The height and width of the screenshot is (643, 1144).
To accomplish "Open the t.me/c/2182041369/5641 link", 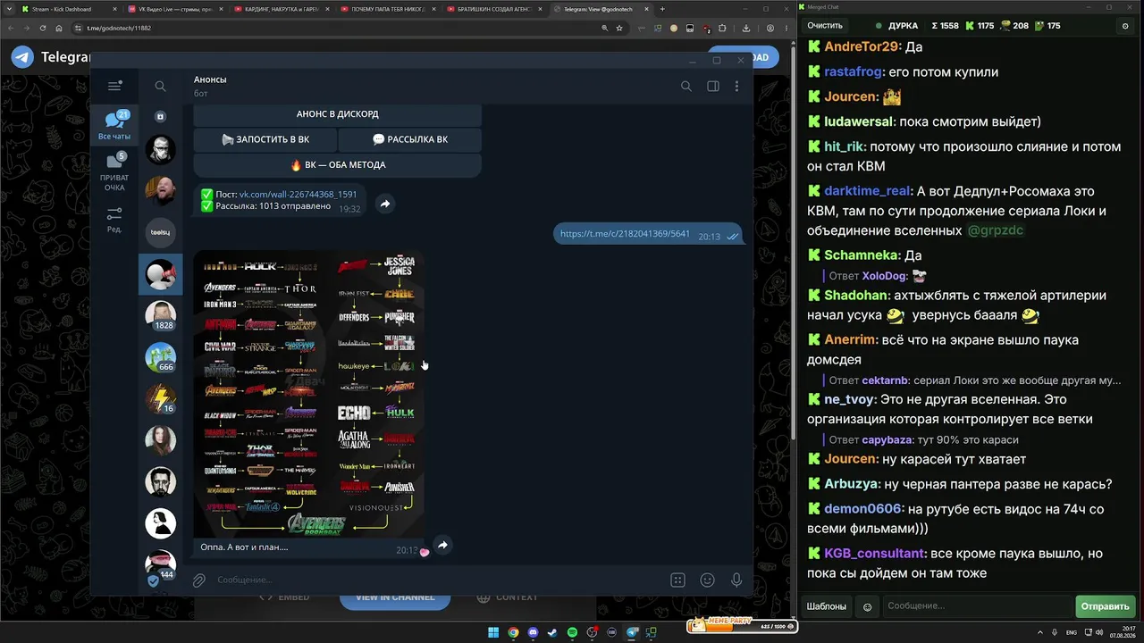I will [x=625, y=233].
